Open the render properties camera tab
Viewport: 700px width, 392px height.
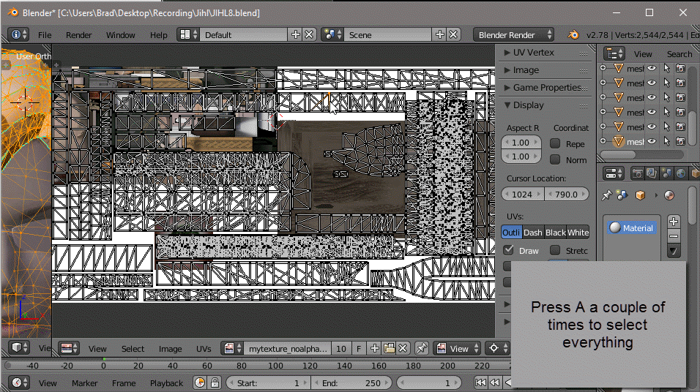[x=637, y=173]
